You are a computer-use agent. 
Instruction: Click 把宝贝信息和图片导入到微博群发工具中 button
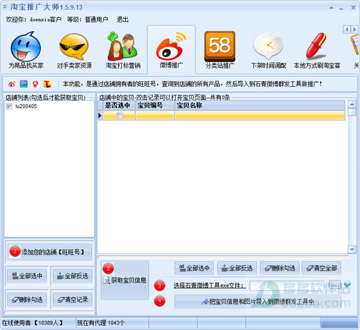tap(258, 301)
